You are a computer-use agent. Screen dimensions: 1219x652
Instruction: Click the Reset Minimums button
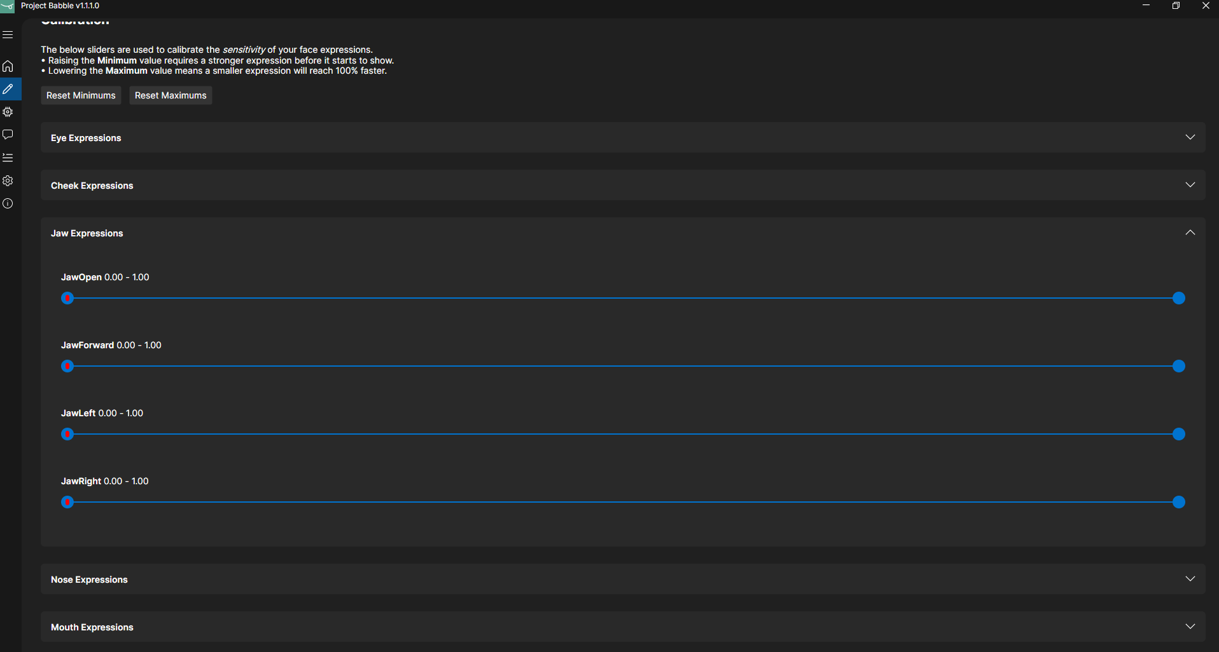click(81, 95)
